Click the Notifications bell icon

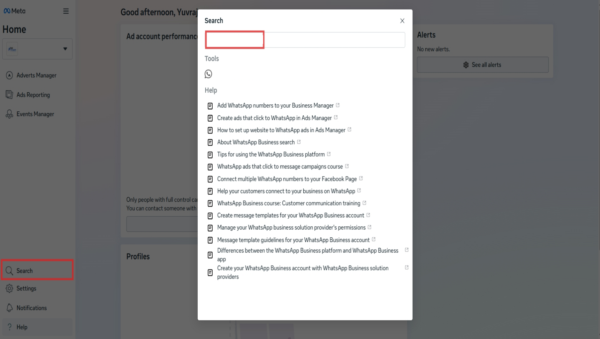(10, 308)
